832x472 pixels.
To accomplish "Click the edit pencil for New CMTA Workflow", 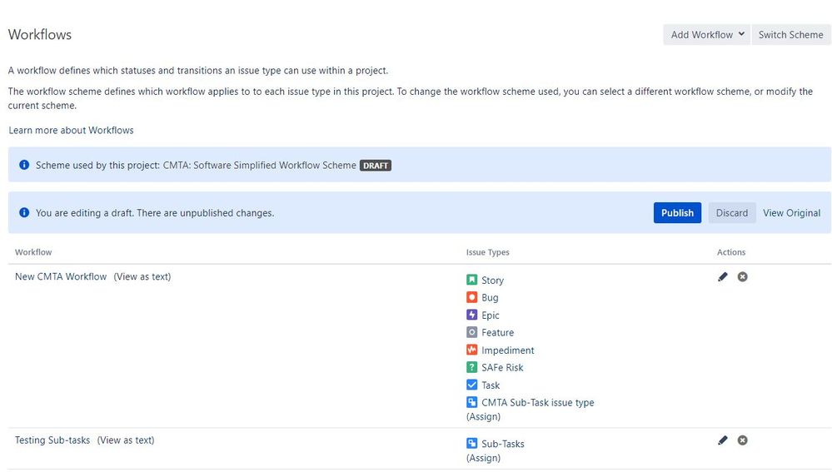I will [x=723, y=277].
